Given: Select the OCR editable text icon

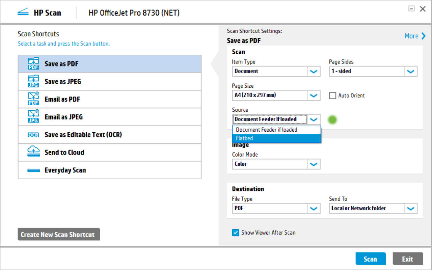Looking at the screenshot, I should coord(33,135).
